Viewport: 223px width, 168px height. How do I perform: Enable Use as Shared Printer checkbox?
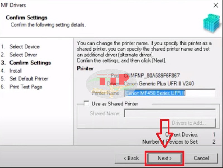pos(86,103)
